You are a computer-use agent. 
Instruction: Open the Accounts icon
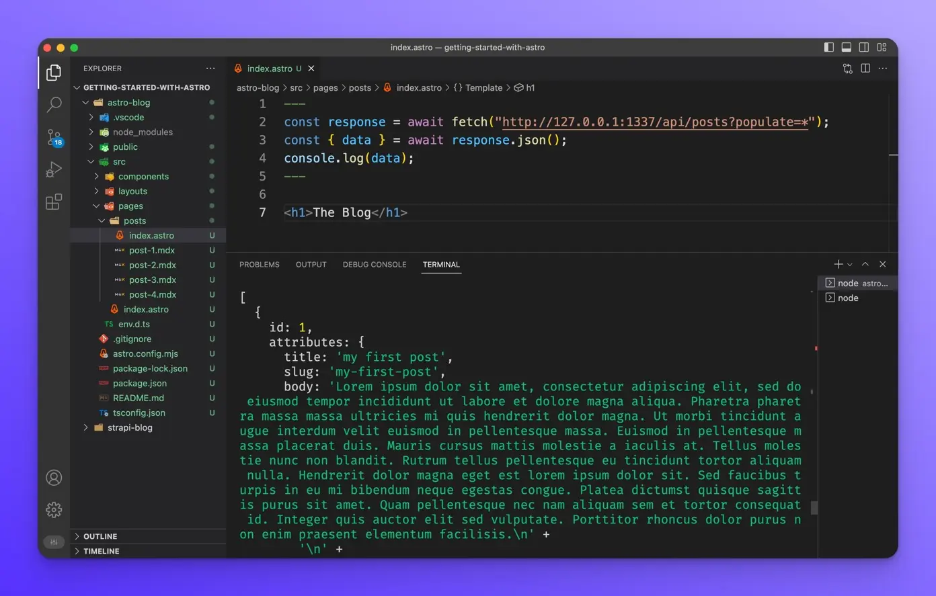(x=54, y=478)
